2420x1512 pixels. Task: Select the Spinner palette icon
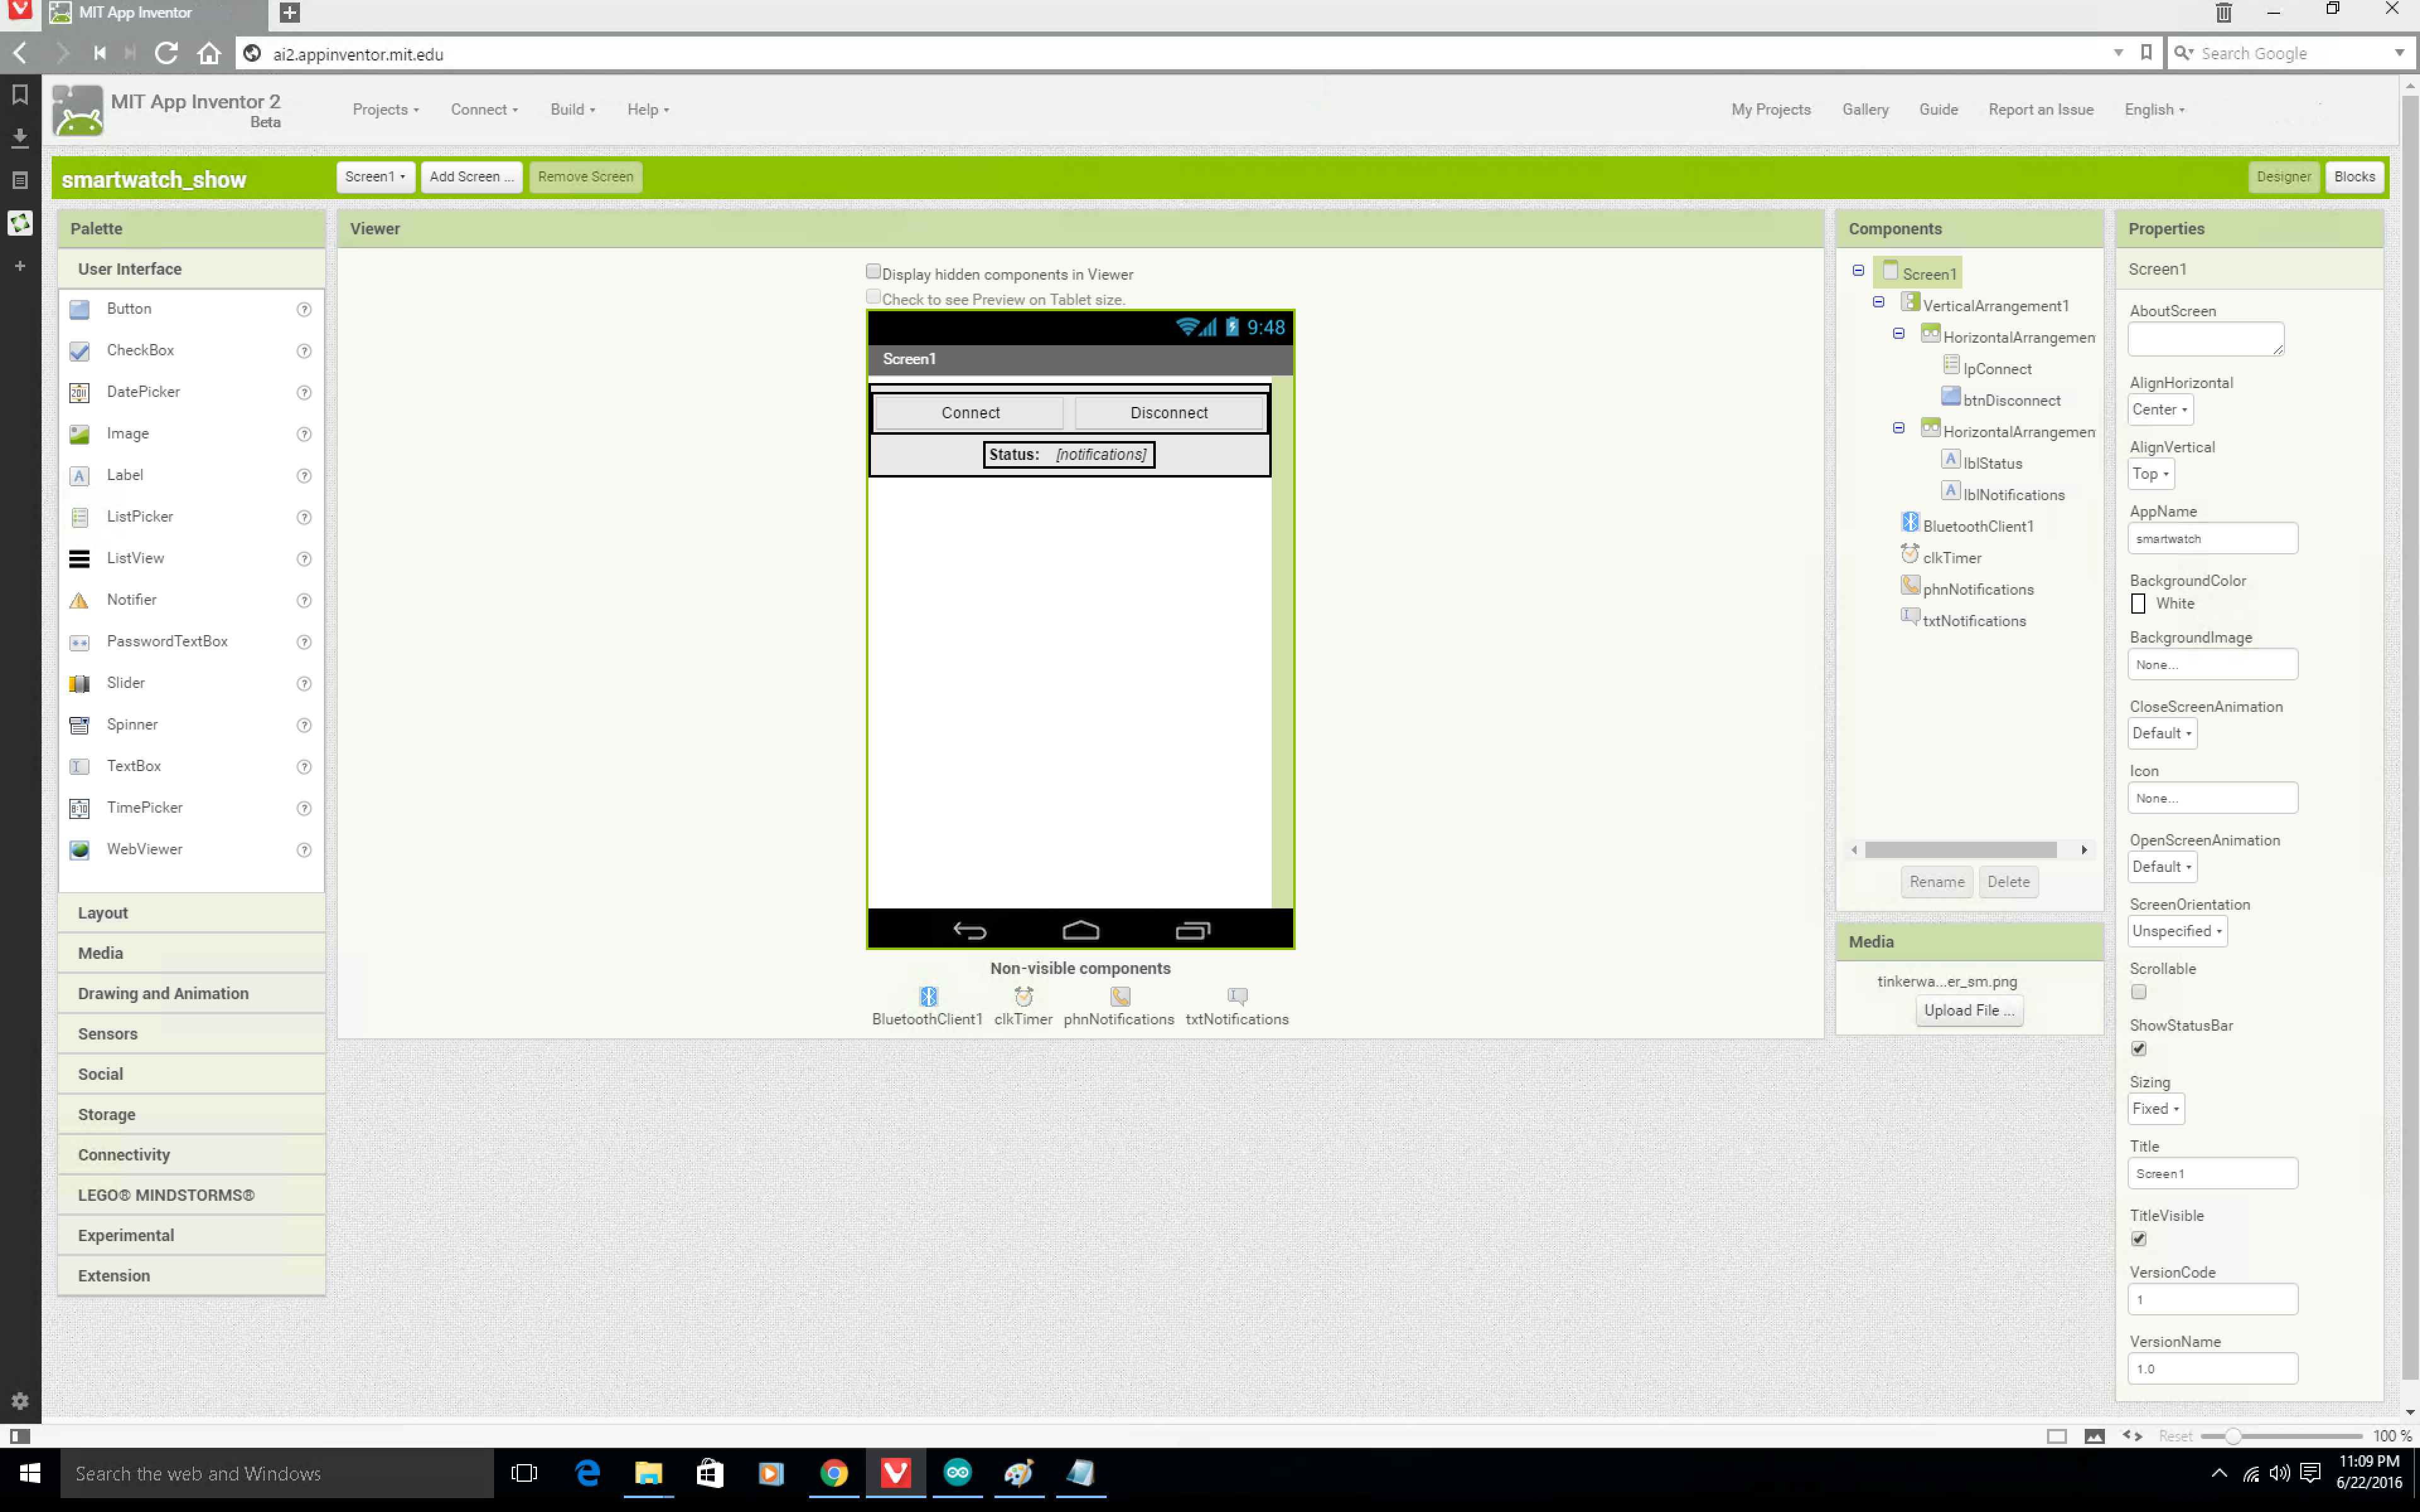pyautogui.click(x=80, y=725)
